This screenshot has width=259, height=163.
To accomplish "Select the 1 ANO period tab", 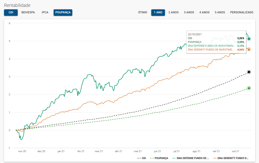I will [158, 12].
